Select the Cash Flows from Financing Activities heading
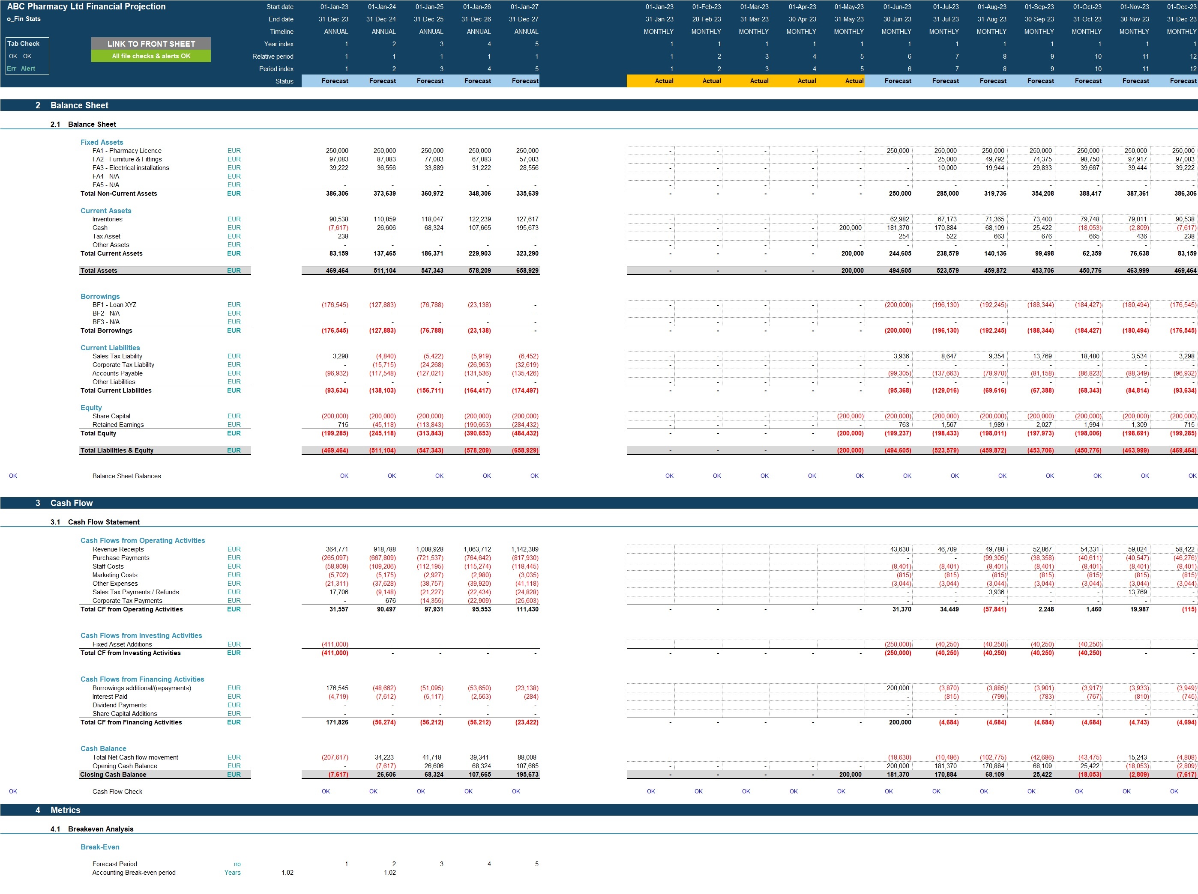1198x894 pixels. pyautogui.click(x=142, y=679)
